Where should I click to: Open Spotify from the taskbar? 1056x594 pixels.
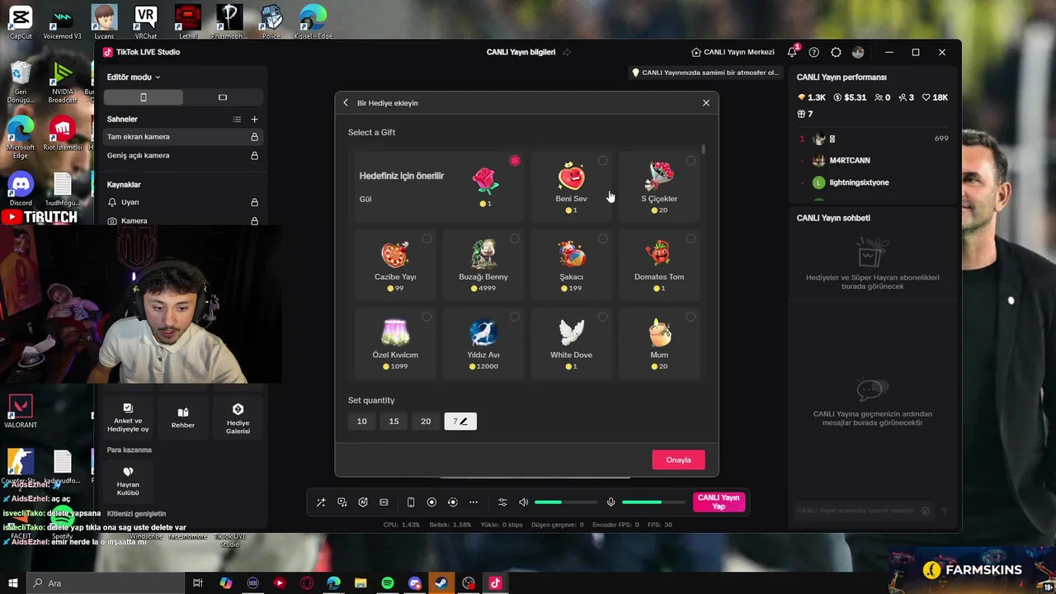pos(388,583)
